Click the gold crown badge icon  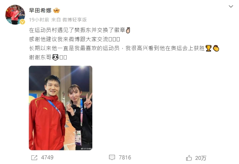(x=56, y=10)
